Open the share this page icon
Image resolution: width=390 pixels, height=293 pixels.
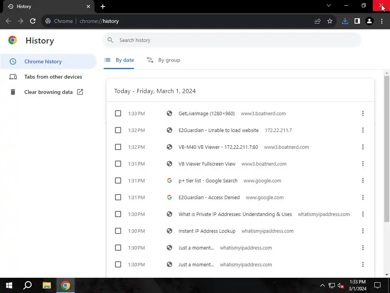coord(318,21)
